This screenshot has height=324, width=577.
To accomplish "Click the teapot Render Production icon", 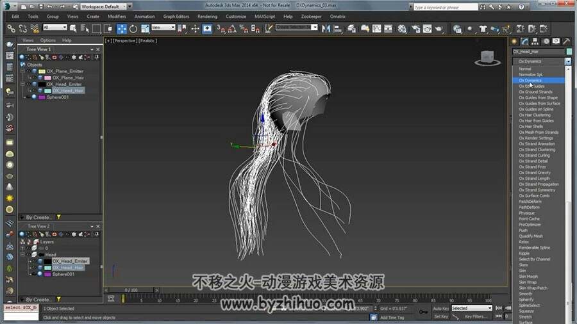I will pos(439,29).
